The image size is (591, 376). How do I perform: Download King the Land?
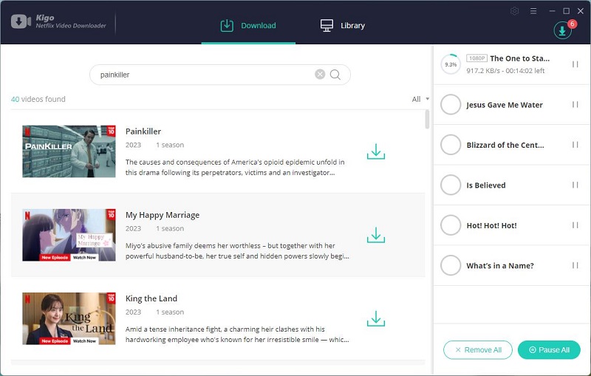tap(376, 318)
